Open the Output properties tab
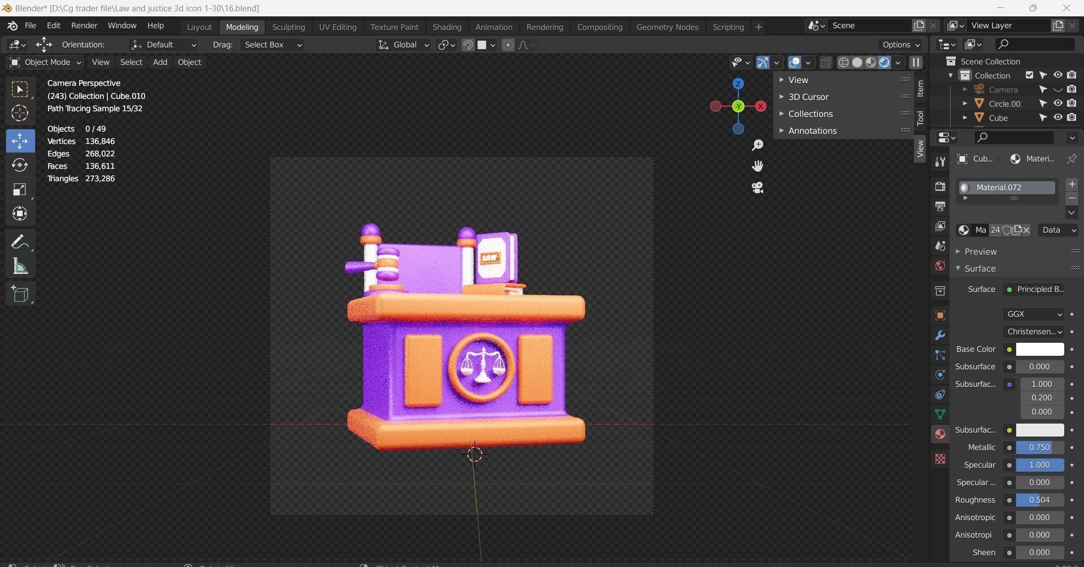This screenshot has width=1084, height=567. [x=940, y=207]
